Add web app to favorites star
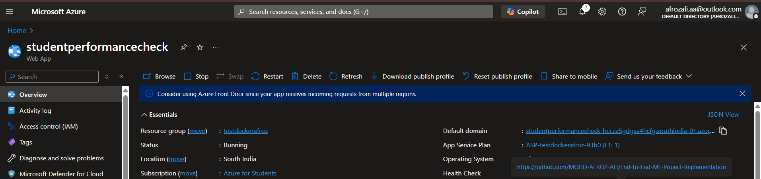761x179 pixels. tap(200, 47)
